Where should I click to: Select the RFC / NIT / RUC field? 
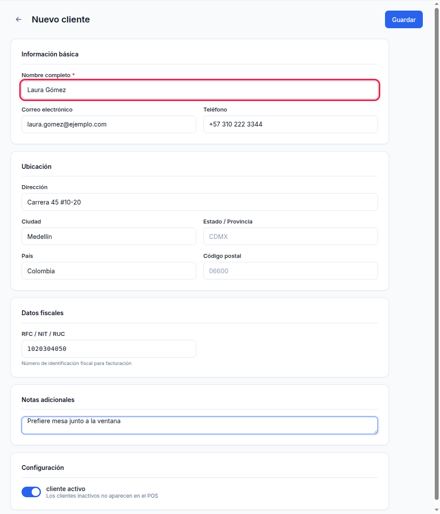click(x=109, y=349)
